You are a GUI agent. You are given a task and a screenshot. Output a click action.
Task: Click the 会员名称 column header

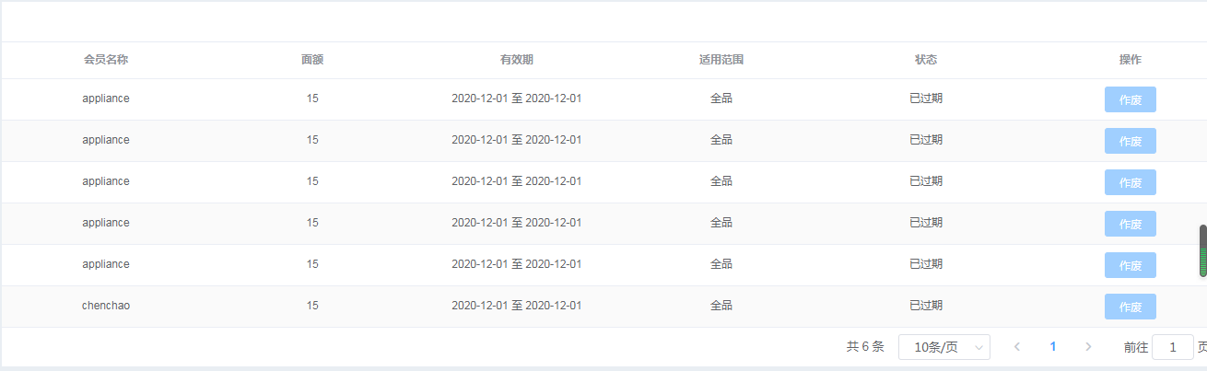pos(106,60)
